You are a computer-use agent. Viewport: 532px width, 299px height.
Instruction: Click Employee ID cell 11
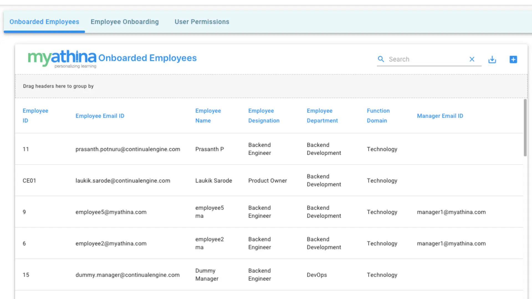[x=26, y=149]
